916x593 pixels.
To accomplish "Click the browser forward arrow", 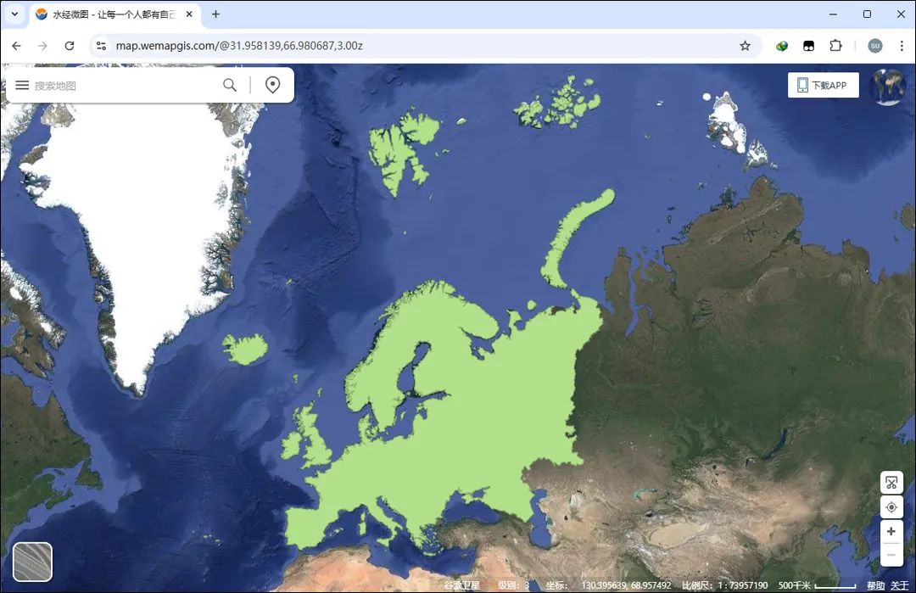I will pos(42,46).
